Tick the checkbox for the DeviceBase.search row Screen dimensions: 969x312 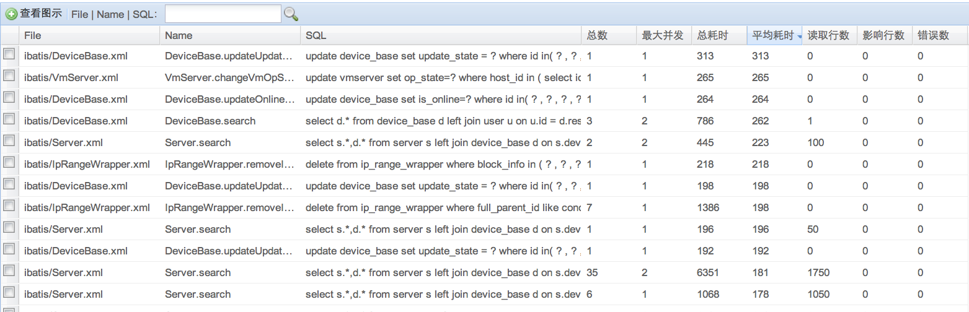tap(9, 120)
